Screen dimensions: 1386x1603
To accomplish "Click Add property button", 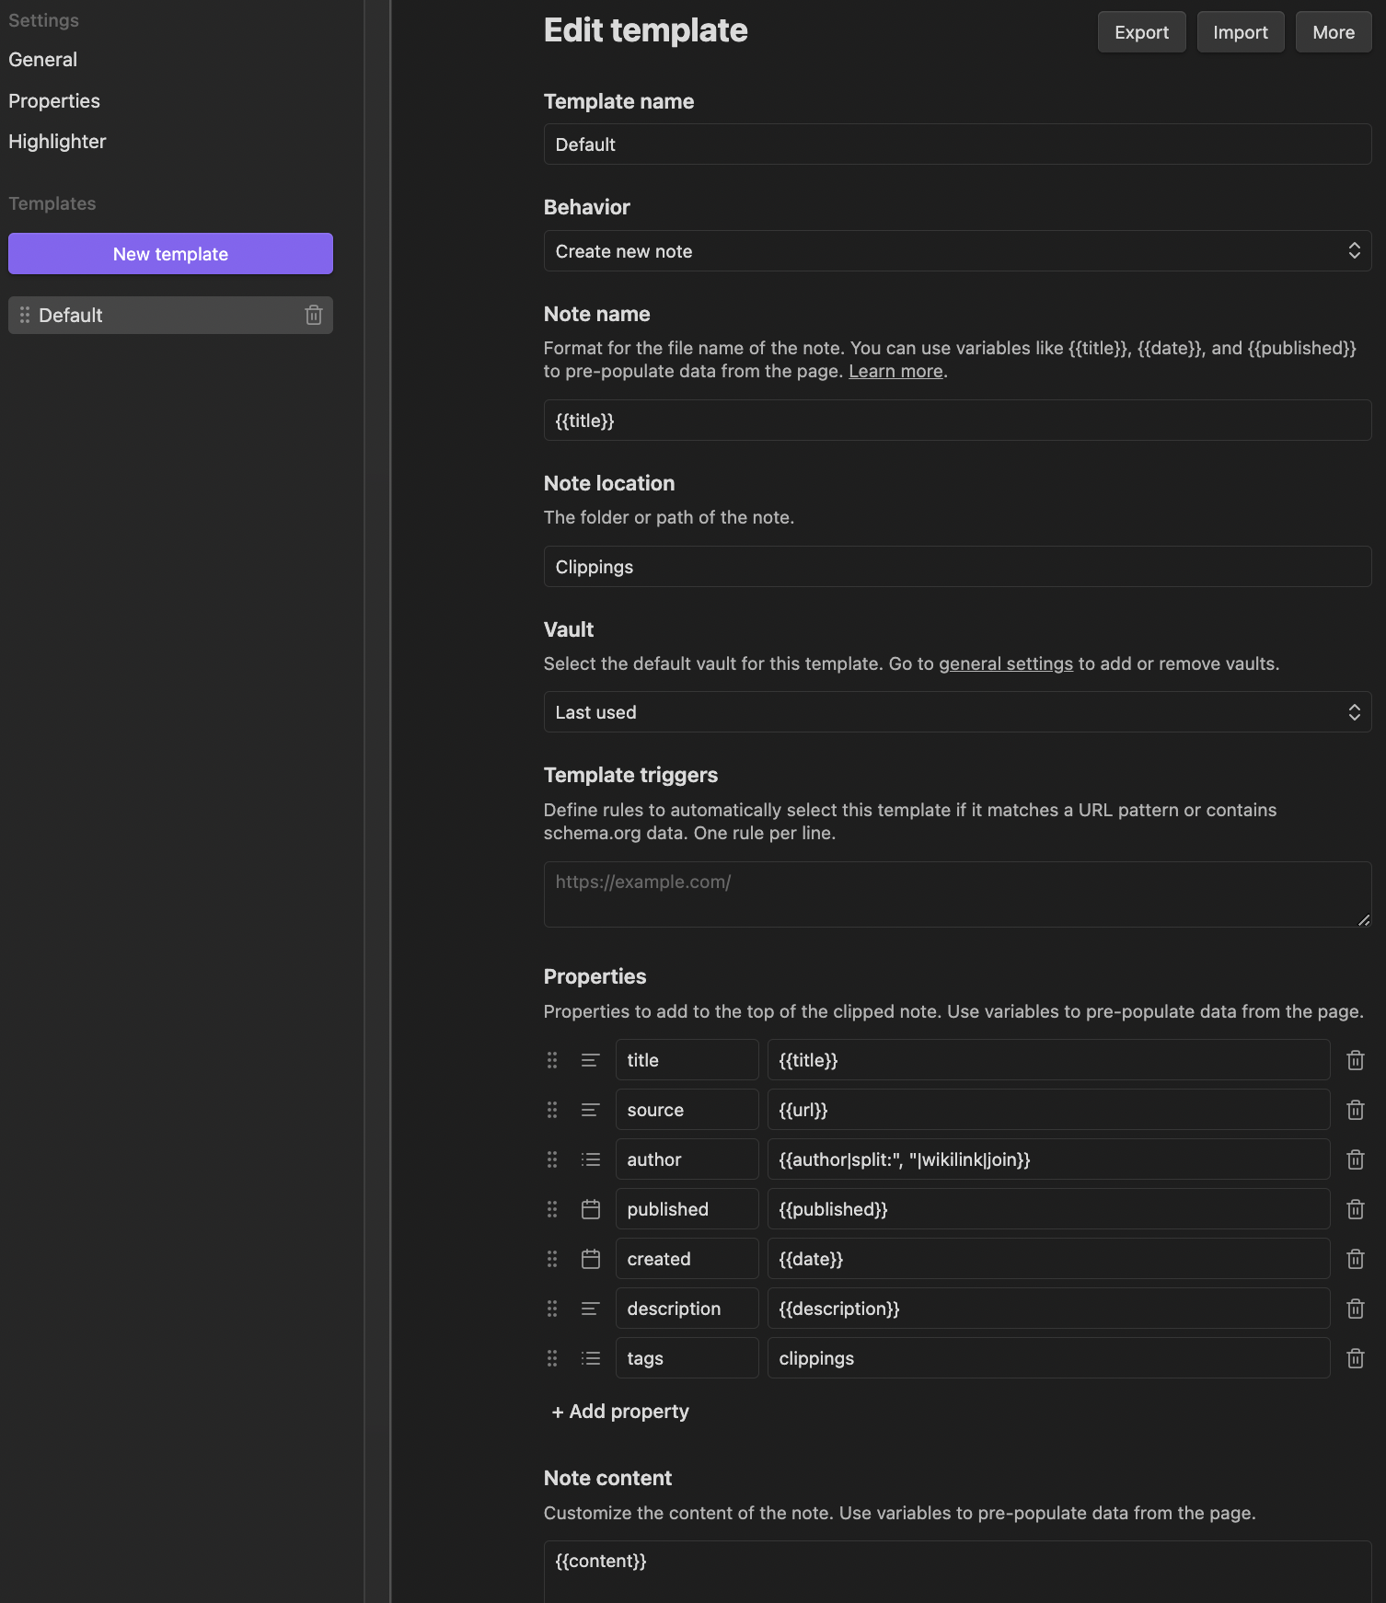I will (620, 1412).
